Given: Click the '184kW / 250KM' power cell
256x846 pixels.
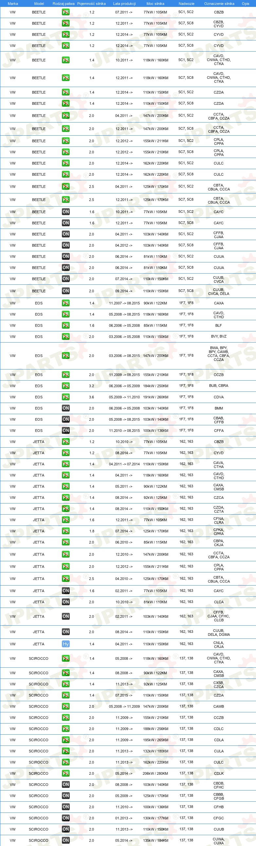Looking at the screenshot, I should (155, 386).
